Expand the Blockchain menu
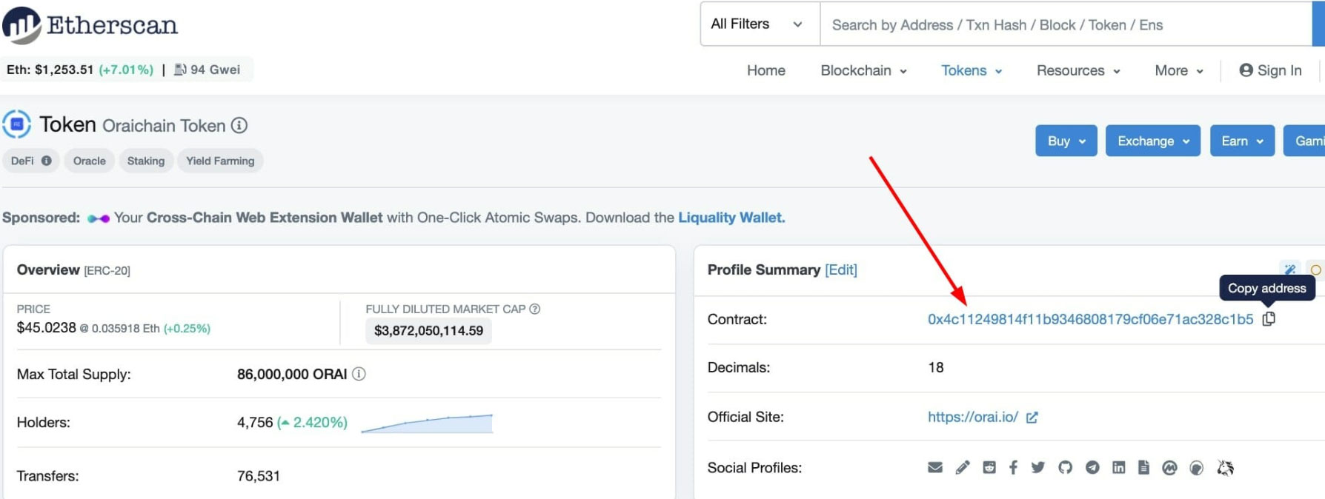The width and height of the screenshot is (1325, 499). [x=863, y=70]
